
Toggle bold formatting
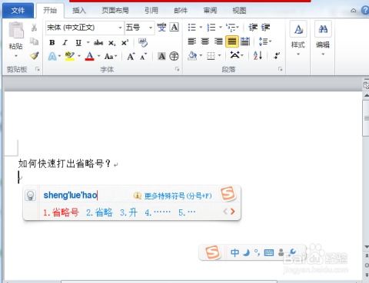pos(52,42)
